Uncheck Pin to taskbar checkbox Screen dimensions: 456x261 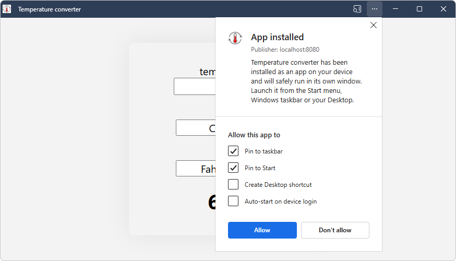pyautogui.click(x=233, y=151)
